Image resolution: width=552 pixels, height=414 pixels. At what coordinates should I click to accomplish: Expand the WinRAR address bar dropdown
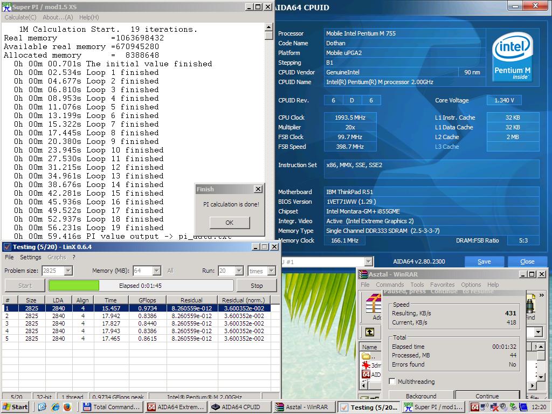tap(538, 332)
